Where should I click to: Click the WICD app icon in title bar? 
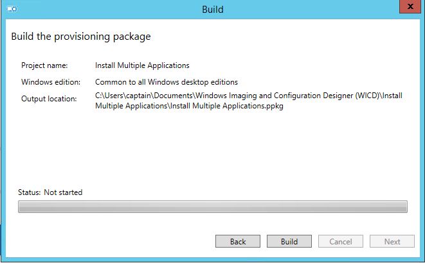click(x=12, y=9)
